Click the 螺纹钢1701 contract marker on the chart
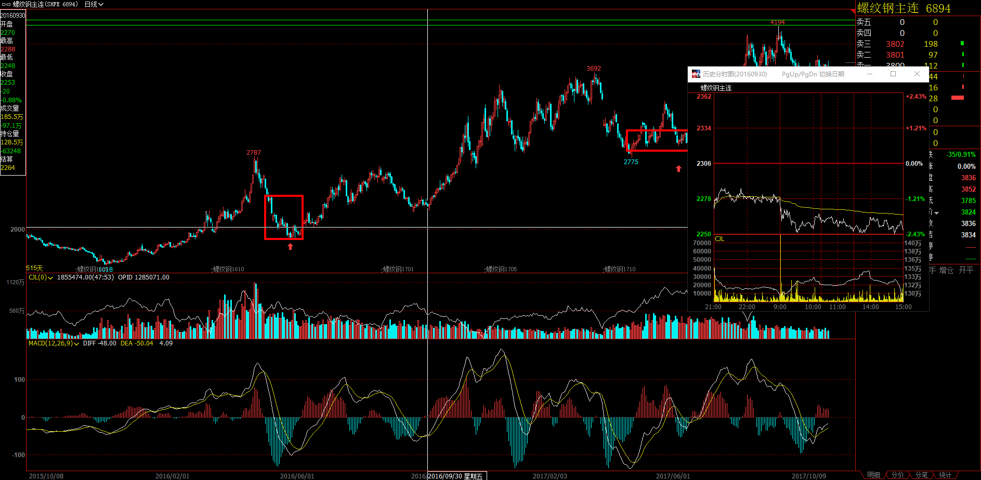The height and width of the screenshot is (480, 981). point(398,269)
